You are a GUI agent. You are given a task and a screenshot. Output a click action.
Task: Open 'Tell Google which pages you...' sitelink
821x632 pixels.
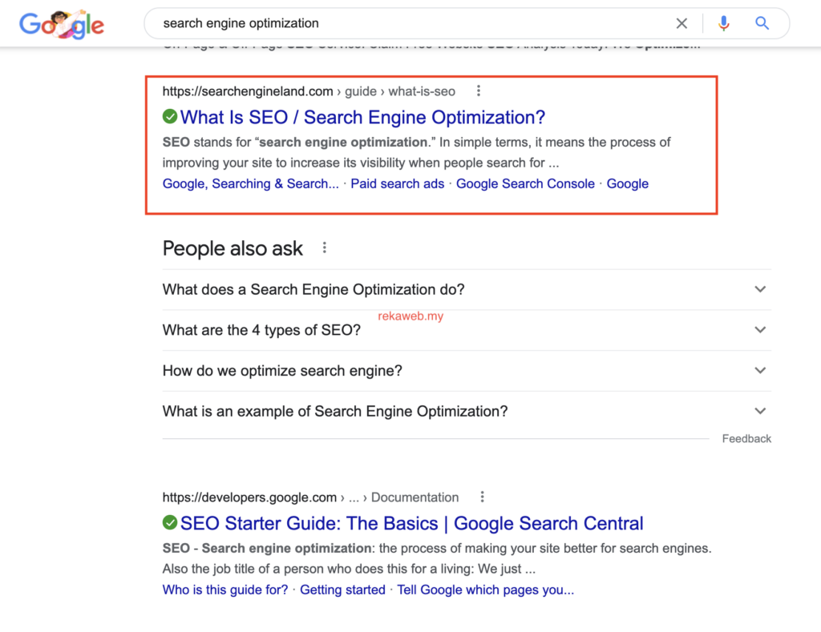[485, 590]
